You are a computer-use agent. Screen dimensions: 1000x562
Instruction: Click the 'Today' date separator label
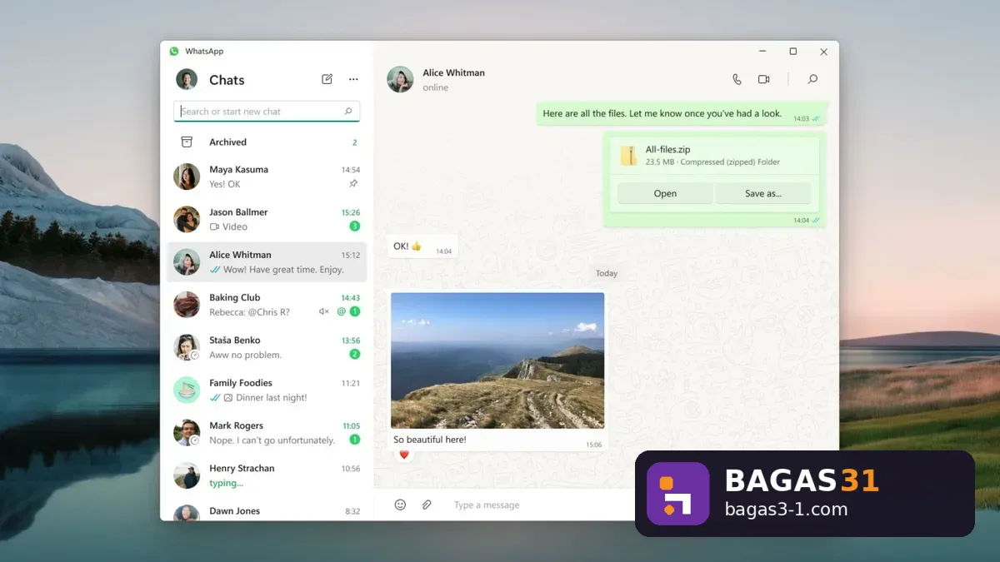click(607, 273)
